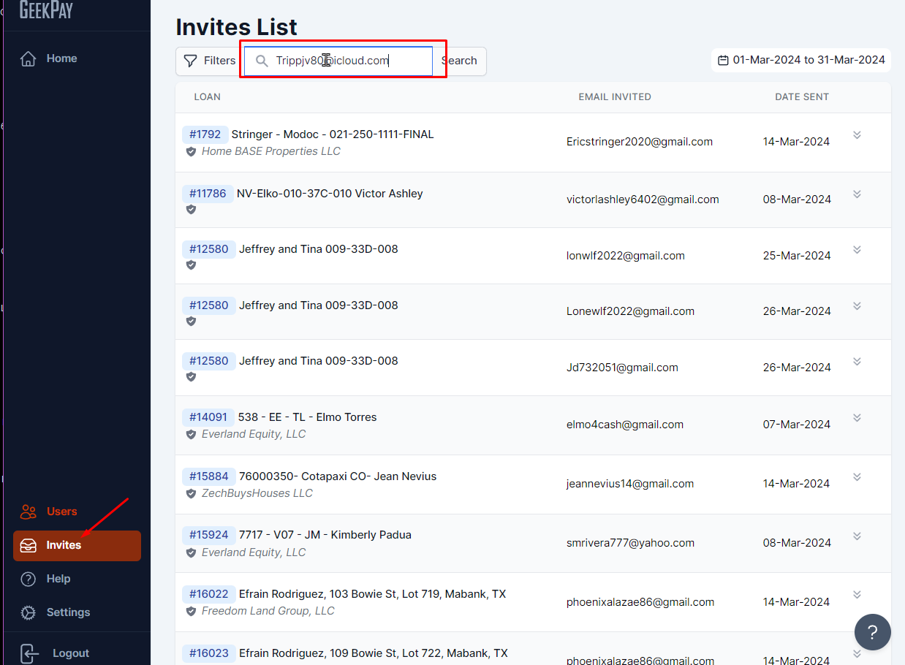Click '7717 - V07 - JM - Kimberly Padua'
The width and height of the screenshot is (905, 665).
(325, 535)
